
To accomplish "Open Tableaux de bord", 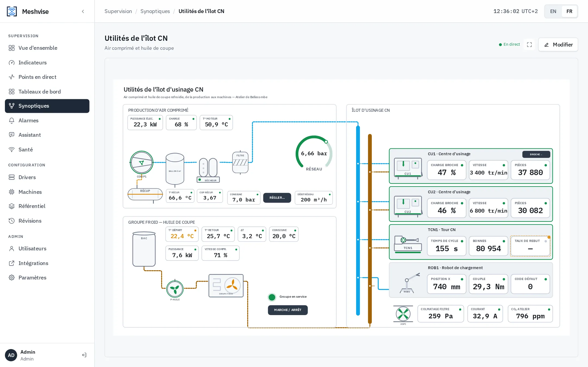I will point(47,92).
